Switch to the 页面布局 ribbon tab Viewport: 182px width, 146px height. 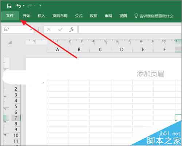click(60, 16)
